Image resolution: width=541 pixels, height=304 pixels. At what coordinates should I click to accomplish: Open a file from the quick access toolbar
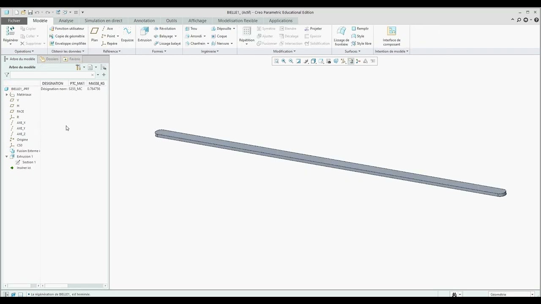pyautogui.click(x=23, y=12)
